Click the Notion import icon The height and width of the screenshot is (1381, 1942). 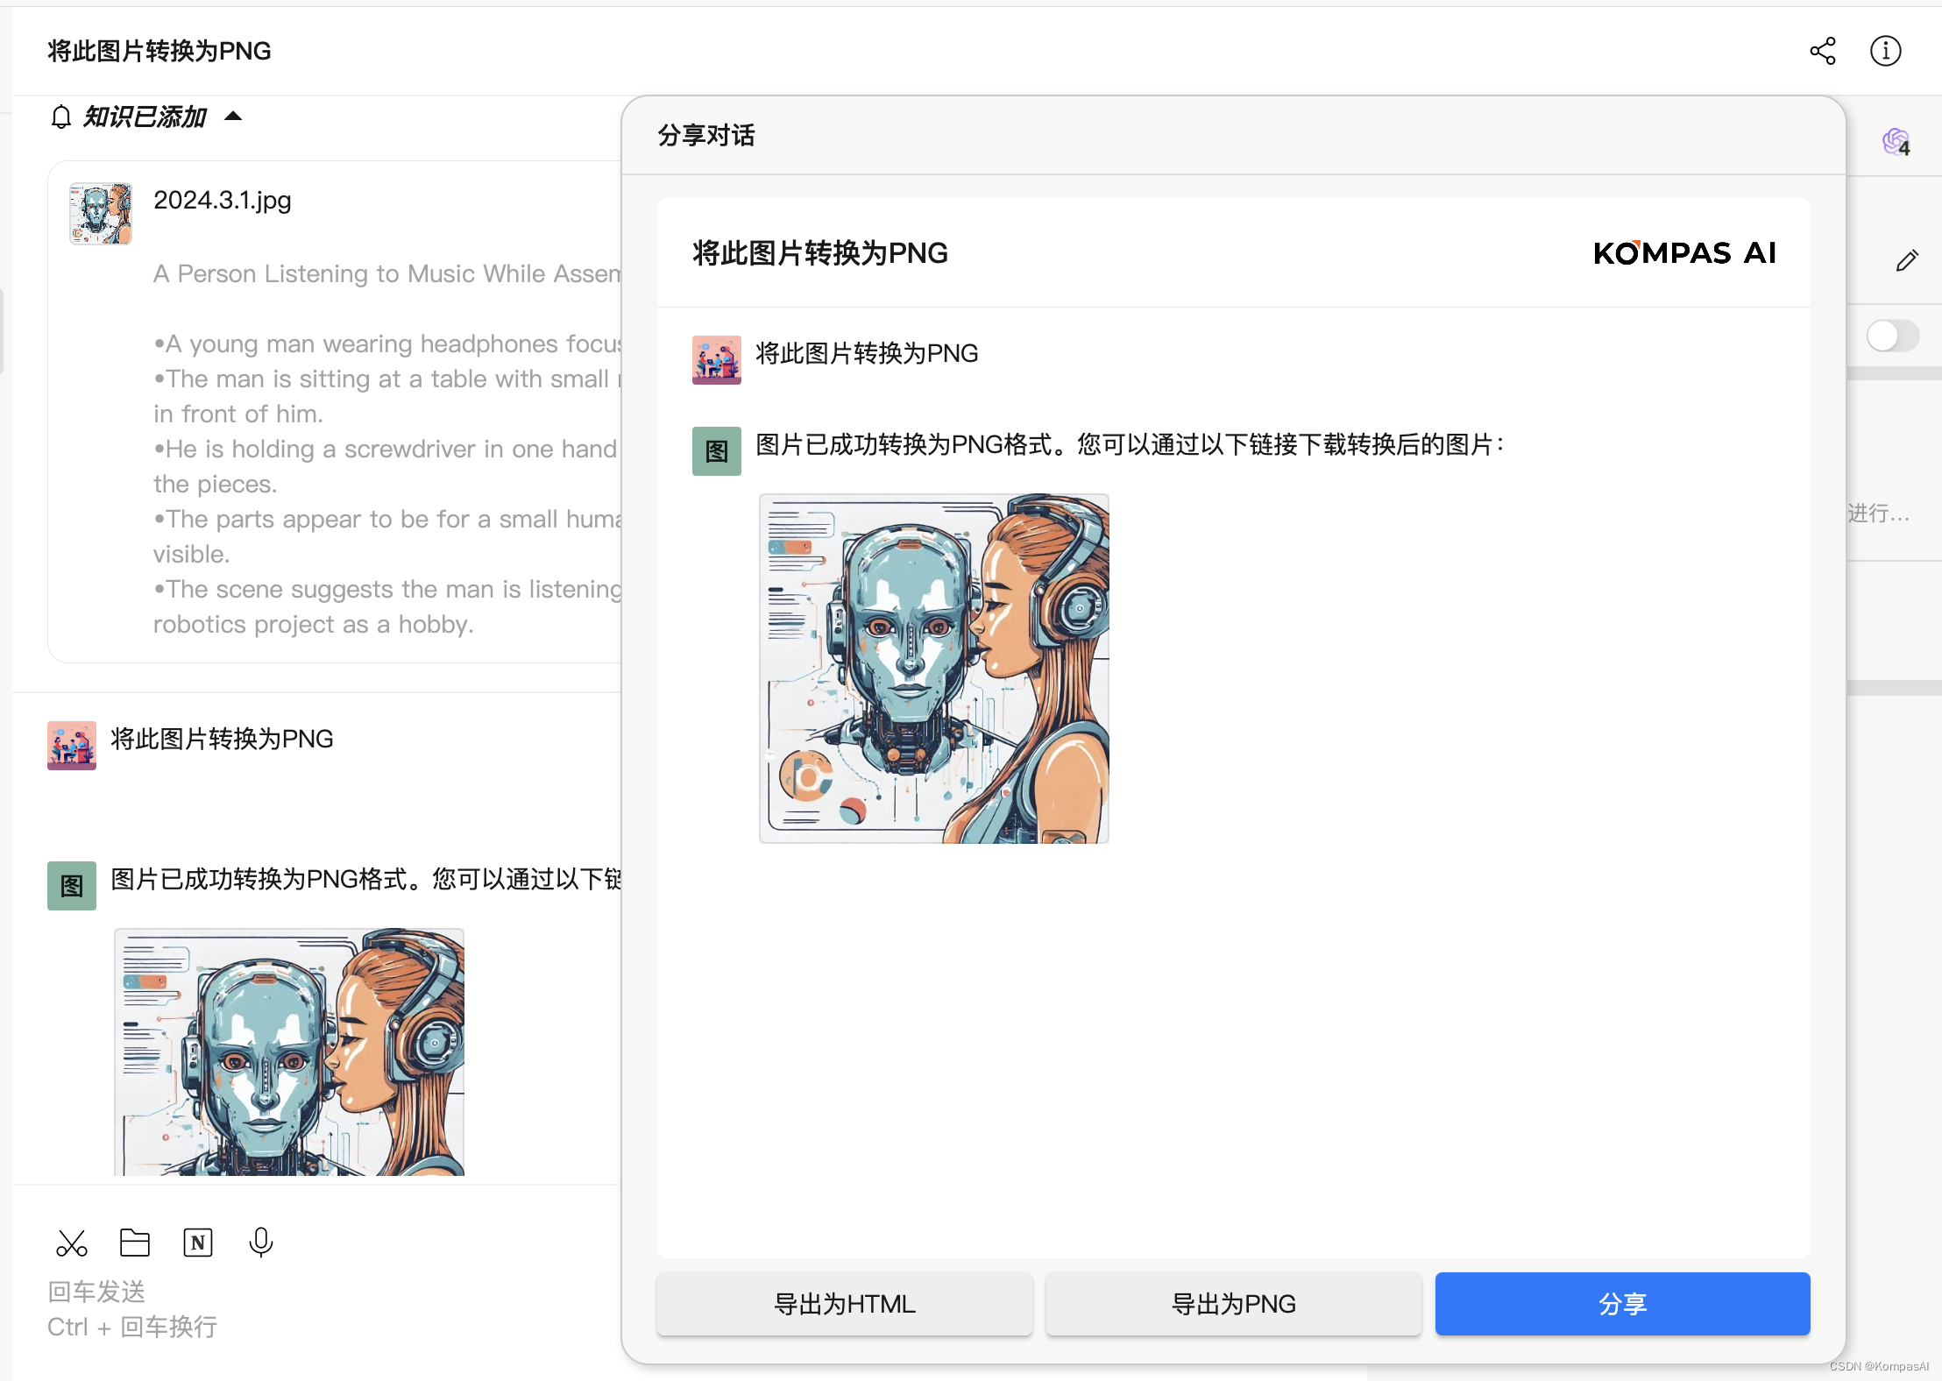pyautogui.click(x=198, y=1243)
